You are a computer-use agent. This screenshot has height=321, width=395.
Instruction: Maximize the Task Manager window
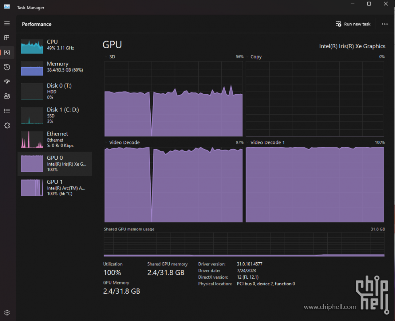point(369,4)
